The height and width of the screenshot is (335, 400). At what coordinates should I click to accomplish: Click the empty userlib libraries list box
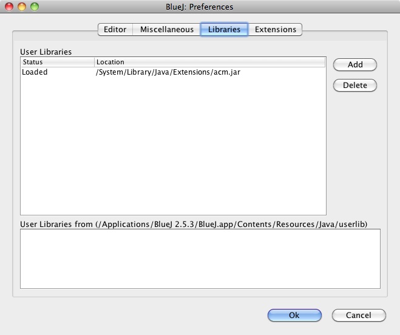200,259
